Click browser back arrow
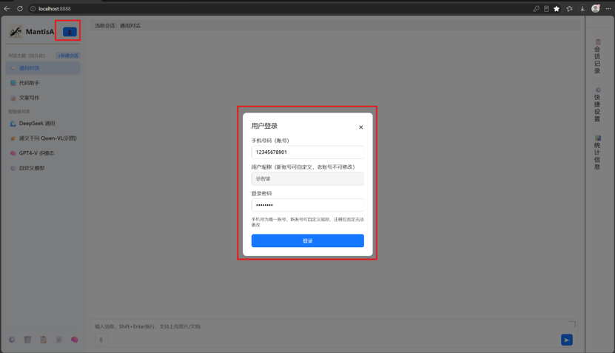Viewport: 615px width, 353px height. (x=7, y=9)
